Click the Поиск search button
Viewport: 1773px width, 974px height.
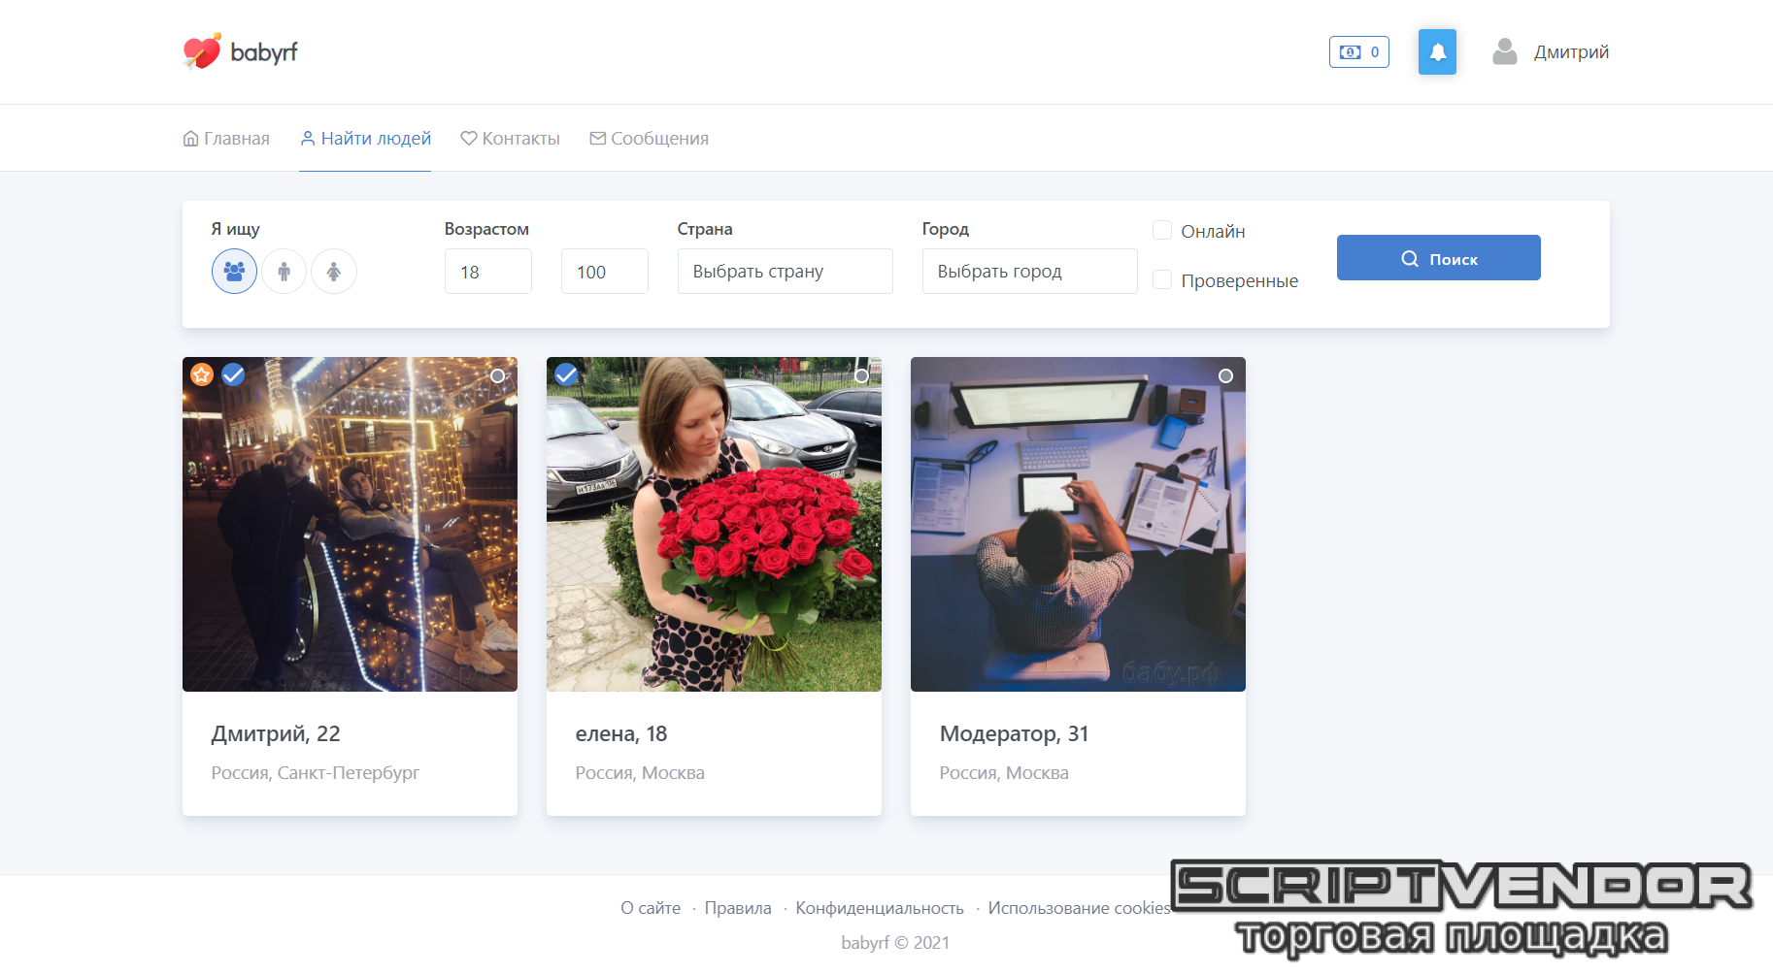(1438, 258)
